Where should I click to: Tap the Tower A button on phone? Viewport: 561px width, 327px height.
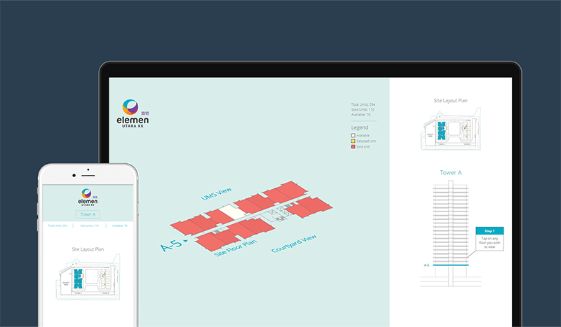coord(89,214)
